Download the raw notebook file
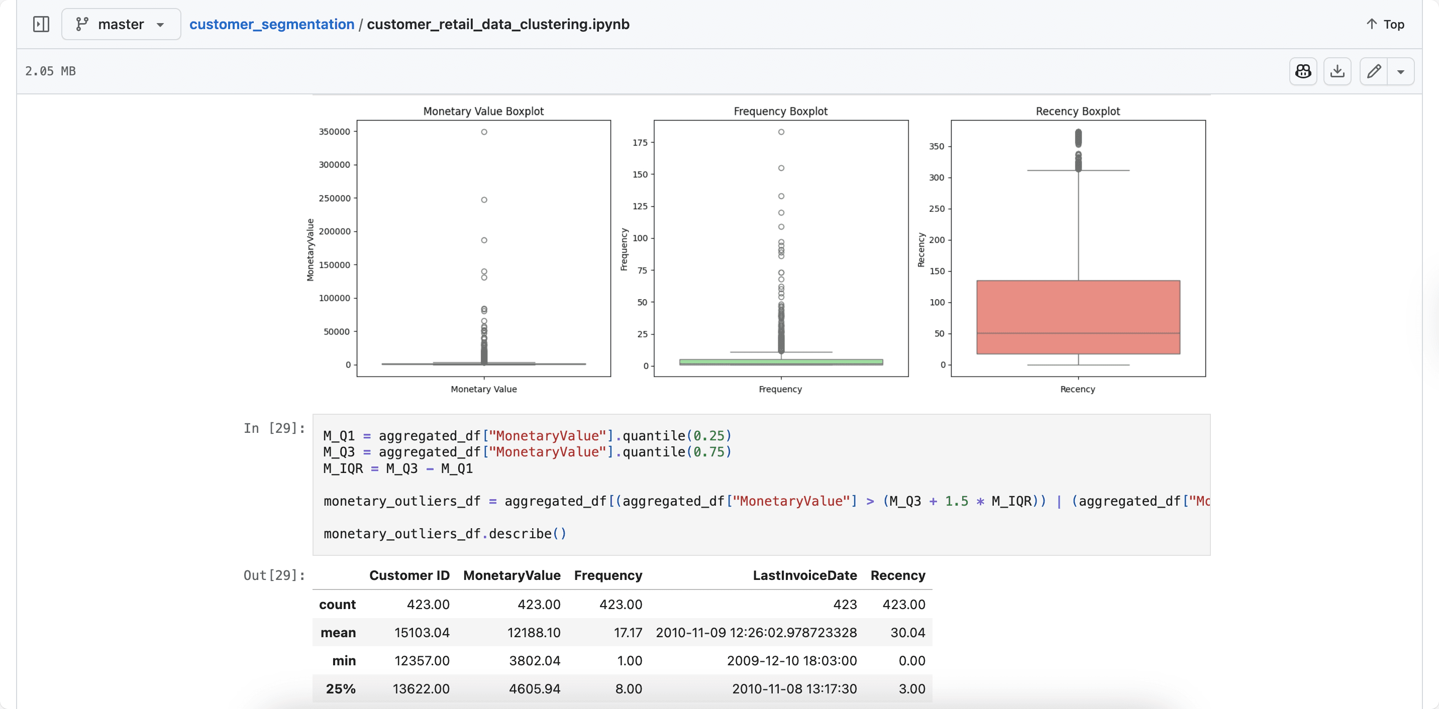The image size is (1439, 709). tap(1338, 71)
